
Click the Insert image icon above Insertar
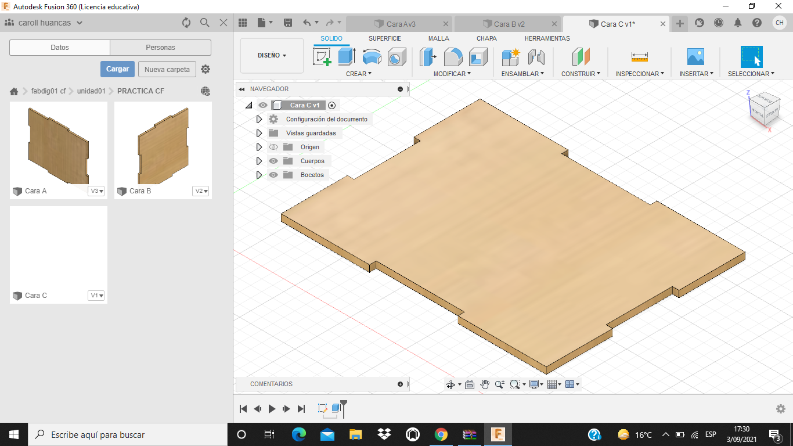point(695,57)
